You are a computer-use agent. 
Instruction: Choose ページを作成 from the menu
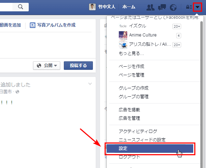pos(132,67)
